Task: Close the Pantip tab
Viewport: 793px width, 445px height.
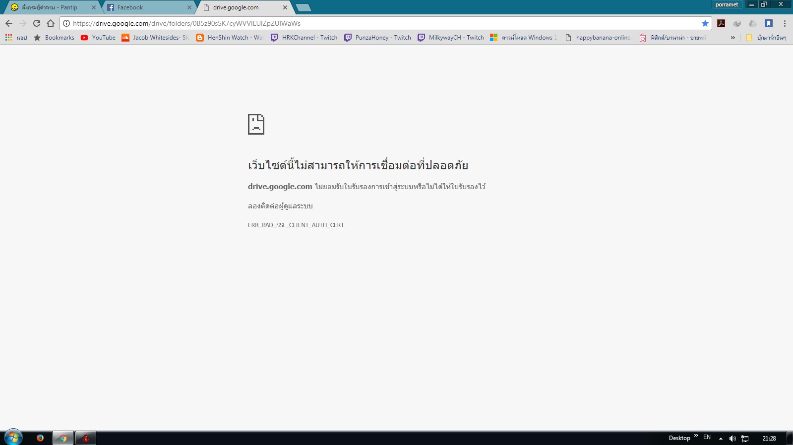Action: click(94, 7)
